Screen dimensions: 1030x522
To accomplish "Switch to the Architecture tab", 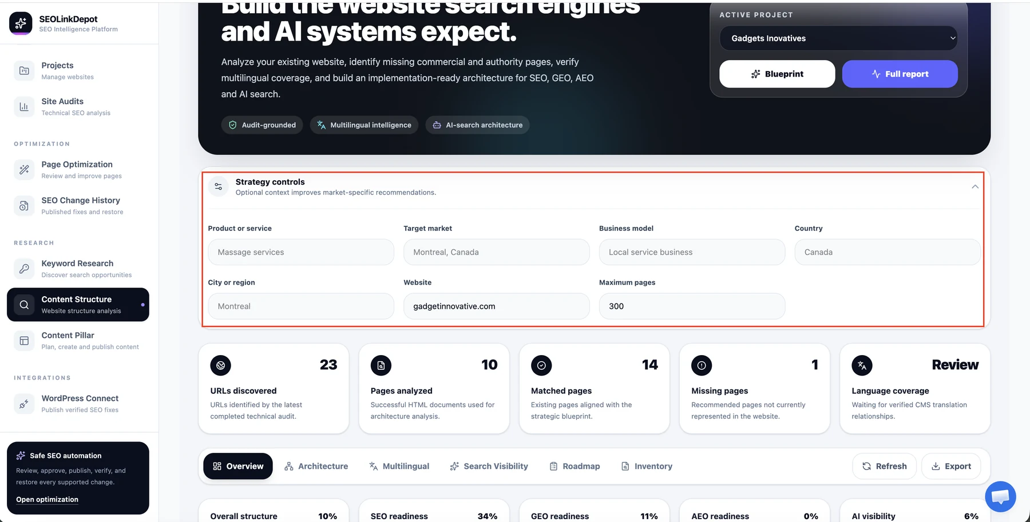I will (316, 466).
